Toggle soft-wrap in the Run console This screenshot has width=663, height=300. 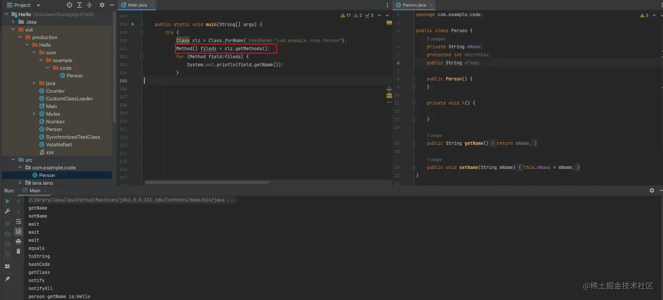coord(18,222)
